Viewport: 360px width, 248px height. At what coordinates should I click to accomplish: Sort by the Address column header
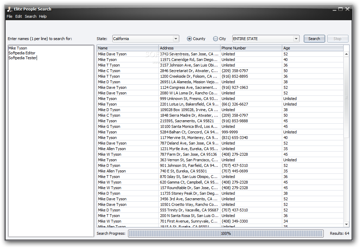click(x=189, y=48)
